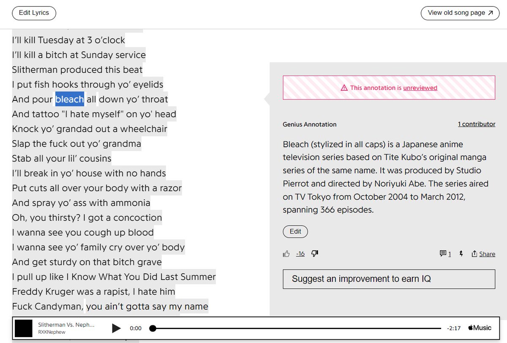Image resolution: width=507 pixels, height=343 pixels.
Task: Click the album art thumbnail in player
Action: [x=24, y=328]
